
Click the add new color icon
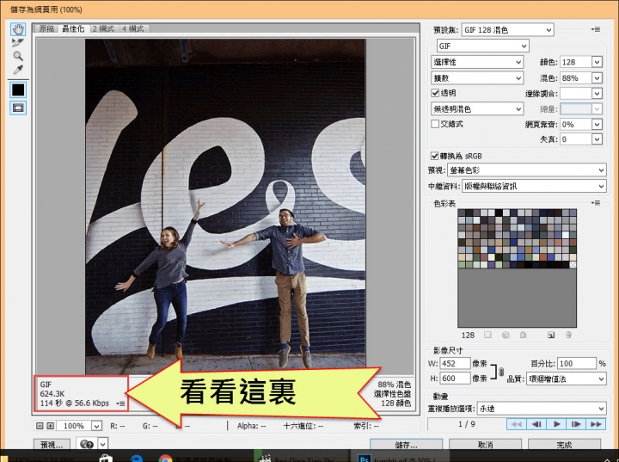(551, 336)
